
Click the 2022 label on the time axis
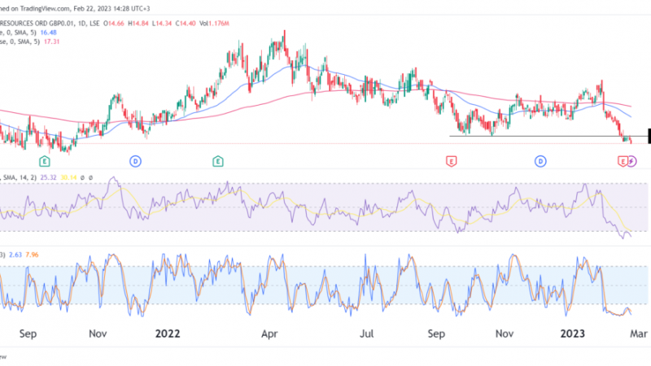[x=168, y=333]
